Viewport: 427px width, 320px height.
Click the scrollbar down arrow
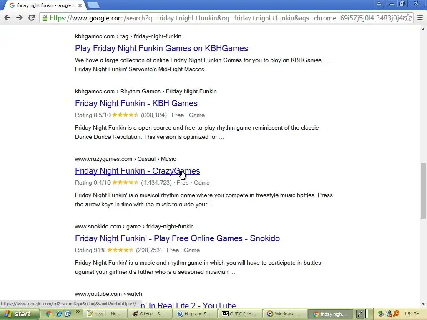coord(424,304)
